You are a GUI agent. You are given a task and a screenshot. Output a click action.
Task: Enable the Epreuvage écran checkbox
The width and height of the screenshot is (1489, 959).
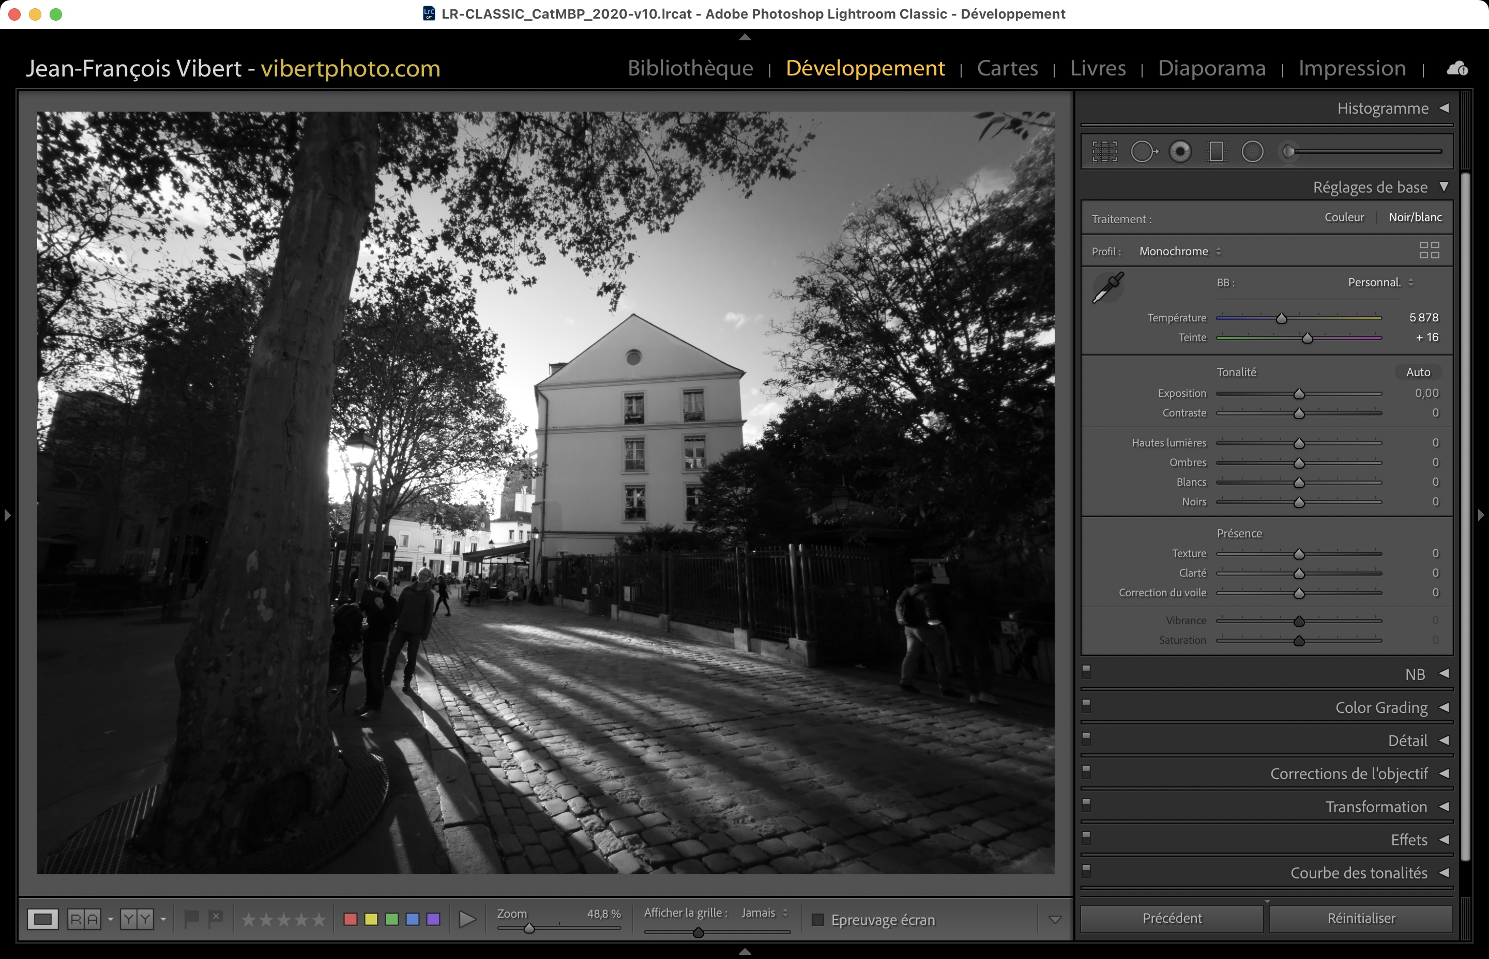[818, 920]
